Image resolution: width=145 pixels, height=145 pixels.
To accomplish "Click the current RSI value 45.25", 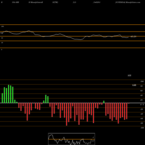I will pos(133,37).
